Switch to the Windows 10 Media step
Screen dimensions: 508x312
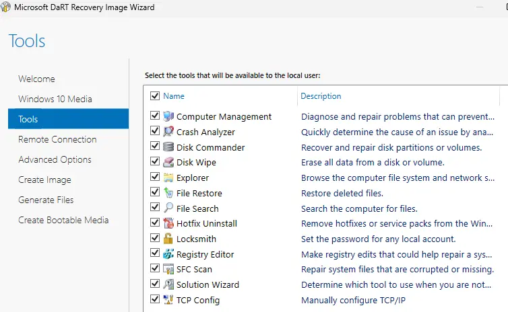coord(55,99)
